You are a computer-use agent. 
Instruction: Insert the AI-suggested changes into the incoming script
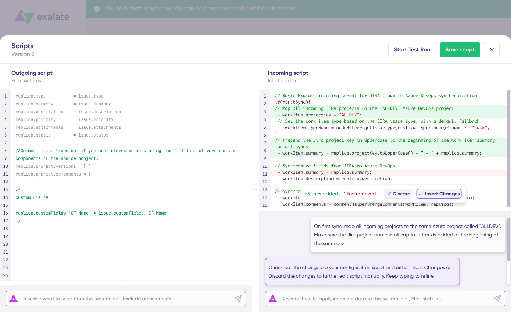(439, 194)
